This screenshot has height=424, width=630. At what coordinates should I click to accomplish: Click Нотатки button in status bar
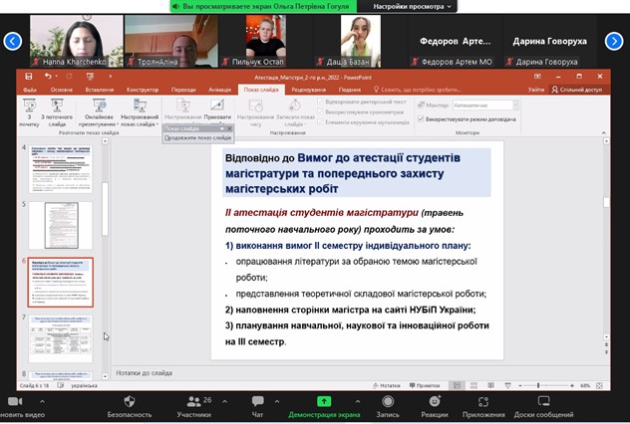(387, 385)
